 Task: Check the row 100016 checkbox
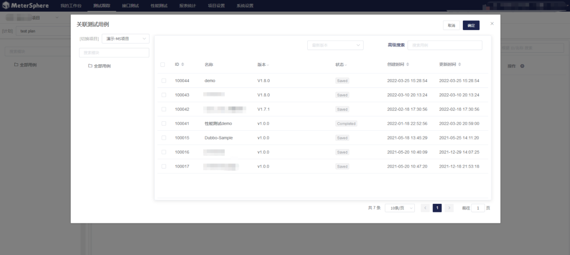[x=164, y=152]
